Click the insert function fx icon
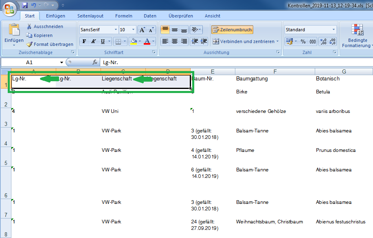This screenshot has width=373, height=238. (x=95, y=62)
